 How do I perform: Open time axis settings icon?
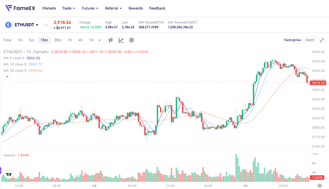pos(320,186)
